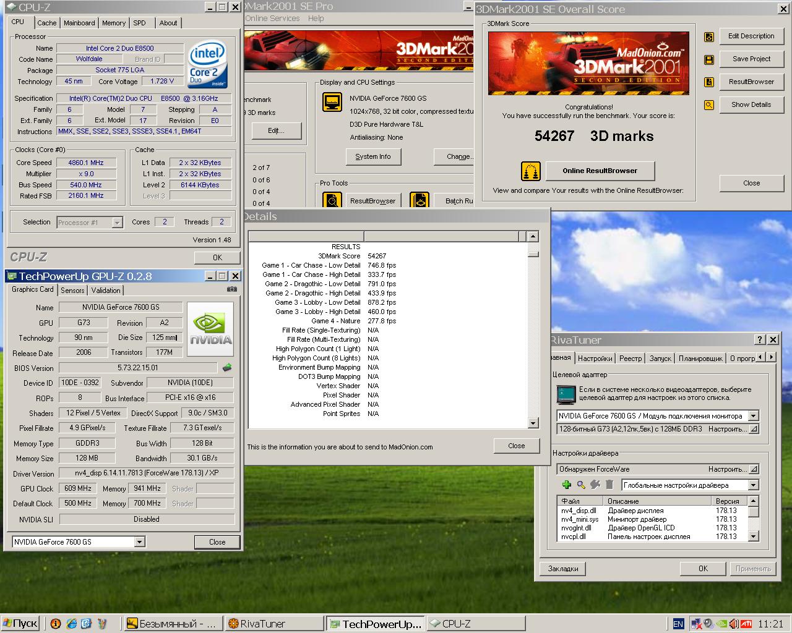The image size is (792, 633).
Task: Switch to the Sensors tab in GPU-Z
Action: coord(72,290)
